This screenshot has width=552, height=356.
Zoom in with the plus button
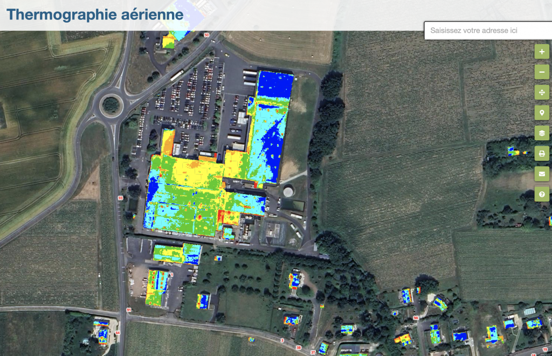pyautogui.click(x=542, y=52)
